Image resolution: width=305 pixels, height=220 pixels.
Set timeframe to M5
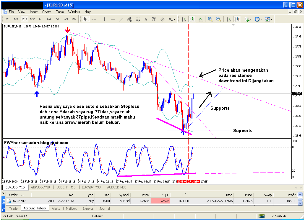click(x=16, y=19)
